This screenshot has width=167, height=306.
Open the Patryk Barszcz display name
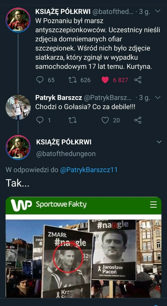pyautogui.click(x=58, y=98)
